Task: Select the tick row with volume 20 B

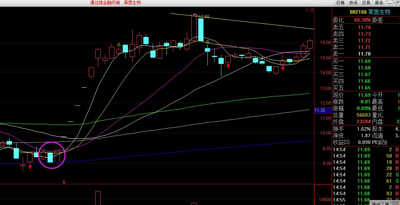Action: point(366,168)
